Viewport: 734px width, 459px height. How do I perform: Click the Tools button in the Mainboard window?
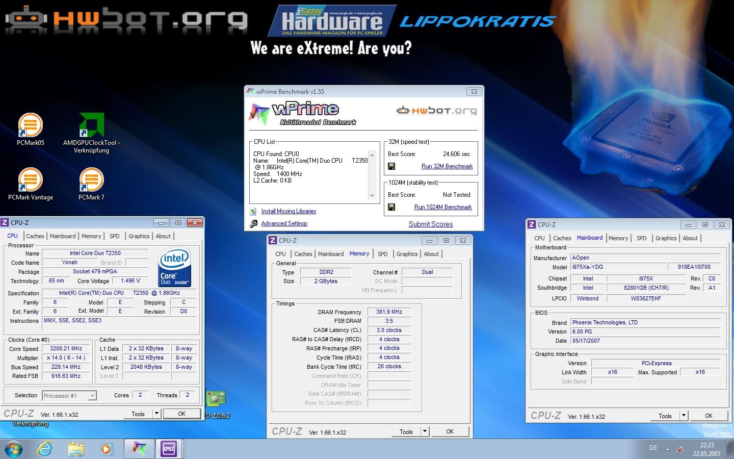pos(665,416)
